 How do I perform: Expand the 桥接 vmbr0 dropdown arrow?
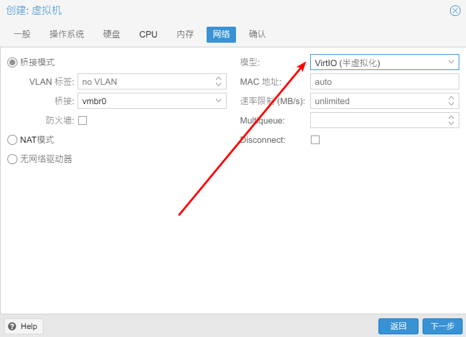(219, 101)
